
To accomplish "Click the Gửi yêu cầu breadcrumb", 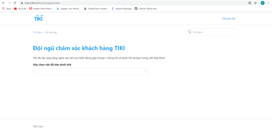I will click(x=51, y=32).
